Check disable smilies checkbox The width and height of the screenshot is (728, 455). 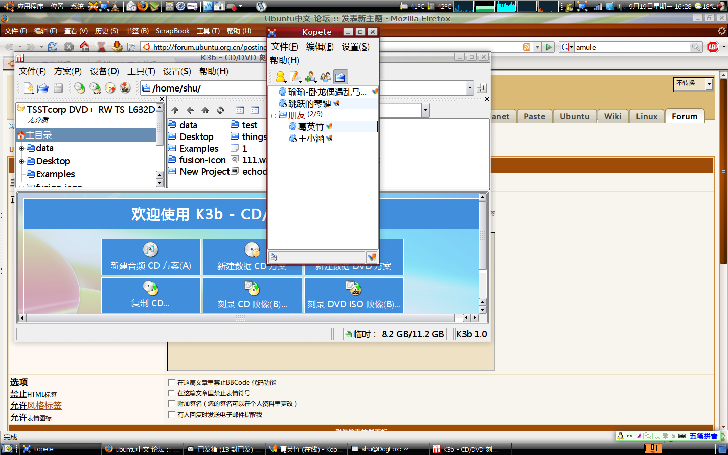(x=171, y=393)
